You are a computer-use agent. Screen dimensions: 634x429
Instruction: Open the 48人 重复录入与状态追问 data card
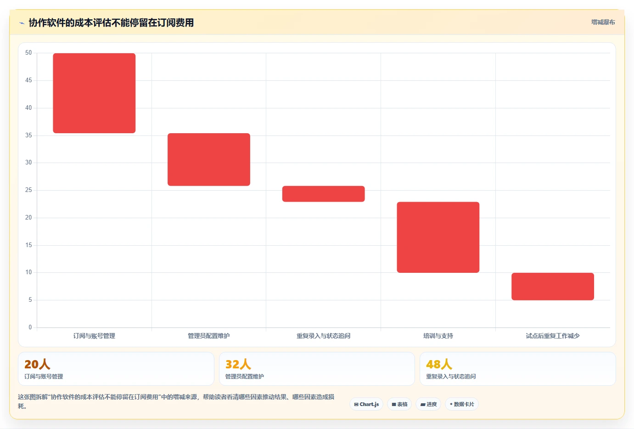pos(518,369)
